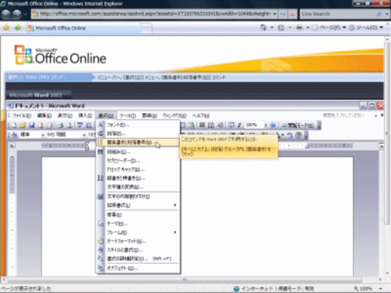Open the Word File (ファイル) menu

[x=22, y=116]
